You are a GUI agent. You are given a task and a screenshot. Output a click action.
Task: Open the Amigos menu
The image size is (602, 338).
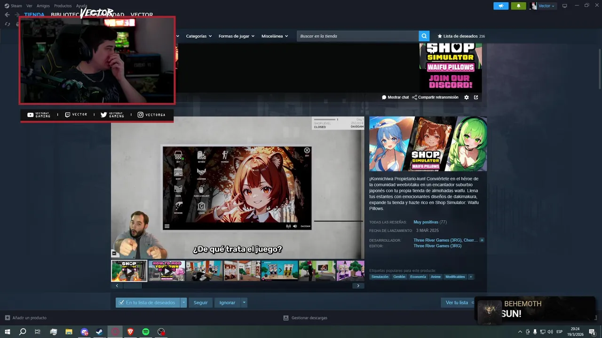43,6
